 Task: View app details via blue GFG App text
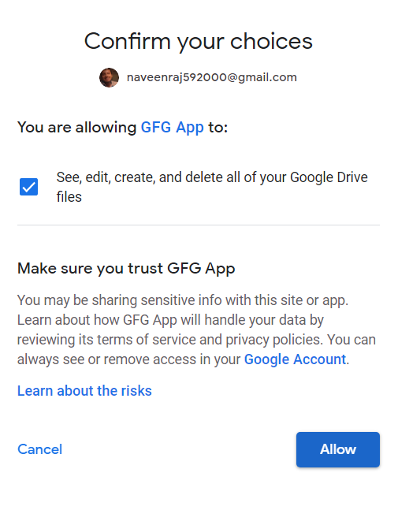(x=172, y=127)
